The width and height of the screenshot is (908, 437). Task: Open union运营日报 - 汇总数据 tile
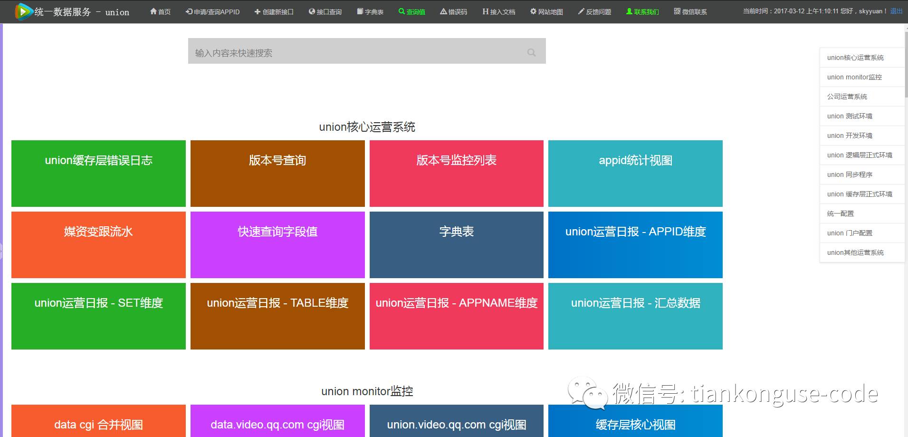tap(635, 316)
